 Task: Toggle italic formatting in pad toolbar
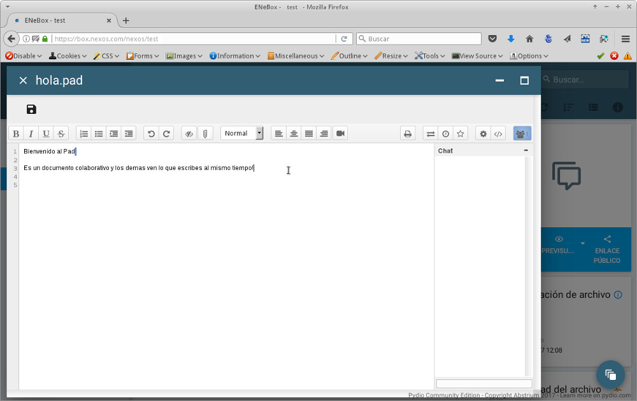coord(31,134)
